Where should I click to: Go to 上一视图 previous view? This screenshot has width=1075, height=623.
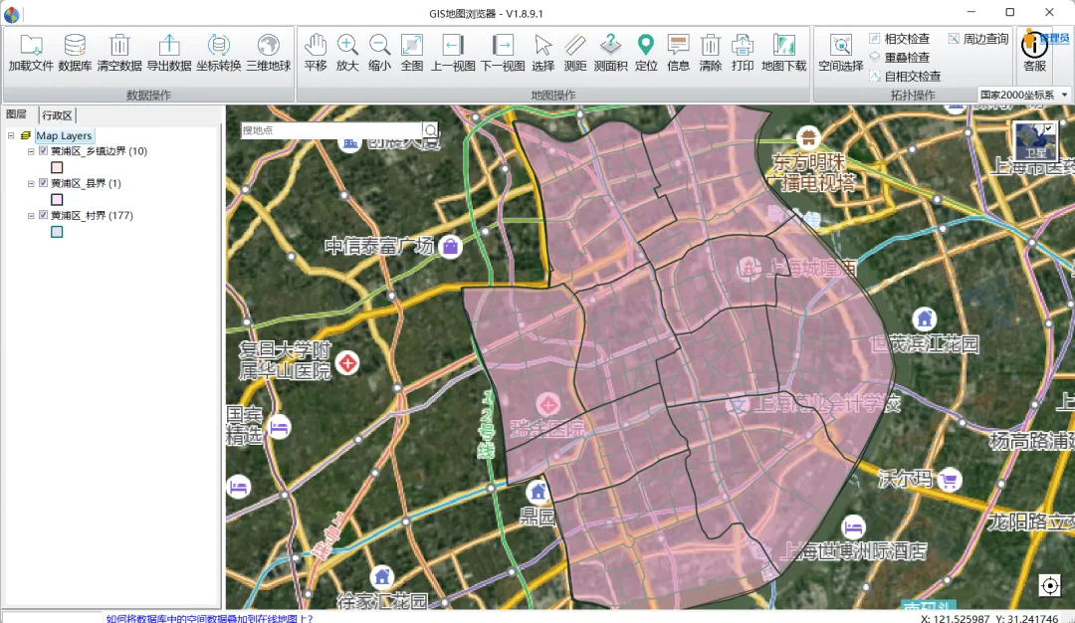coord(453,52)
